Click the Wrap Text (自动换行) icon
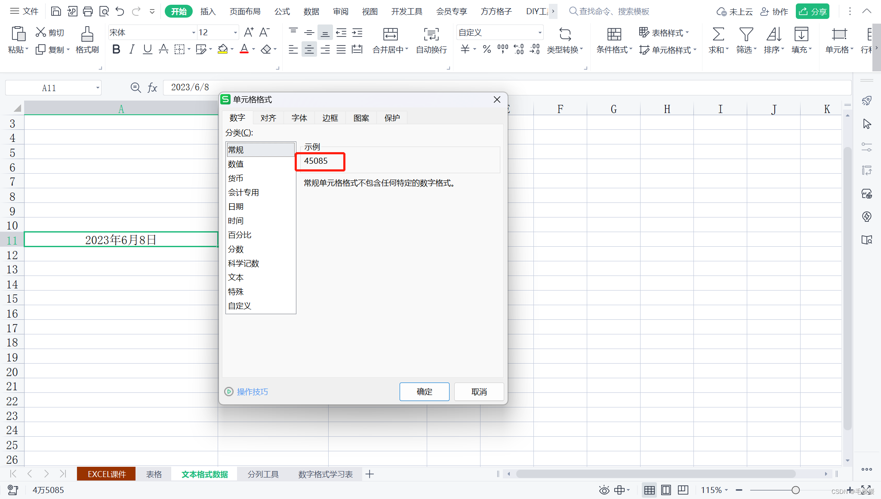Viewport: 881px width, 499px height. point(431,34)
